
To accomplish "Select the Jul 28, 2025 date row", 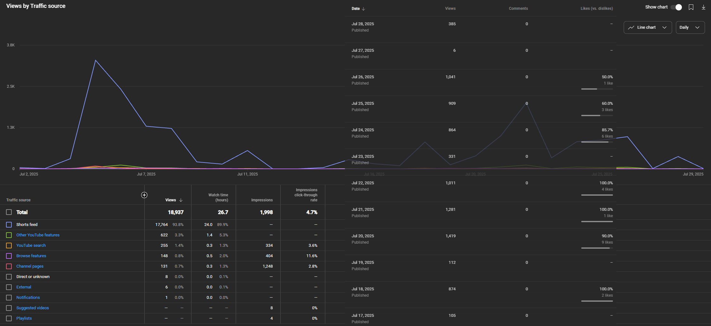I will pyautogui.click(x=481, y=29).
